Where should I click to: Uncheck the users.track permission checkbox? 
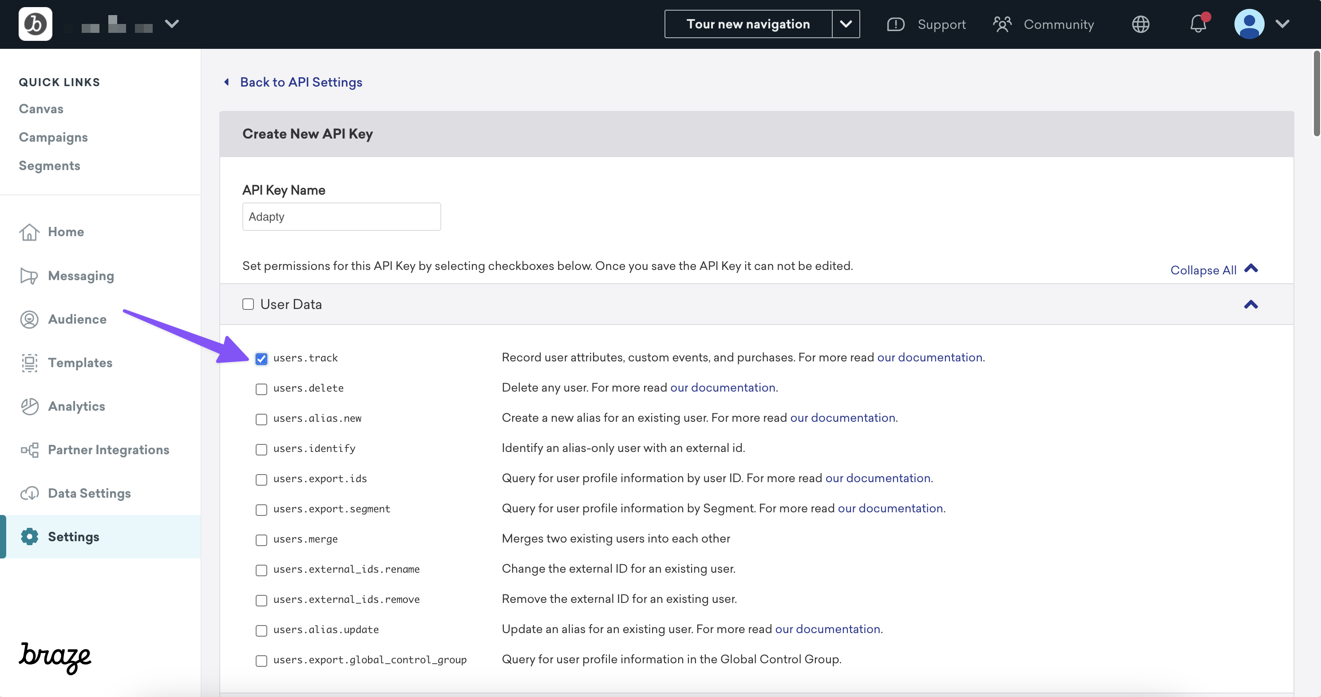click(x=261, y=359)
